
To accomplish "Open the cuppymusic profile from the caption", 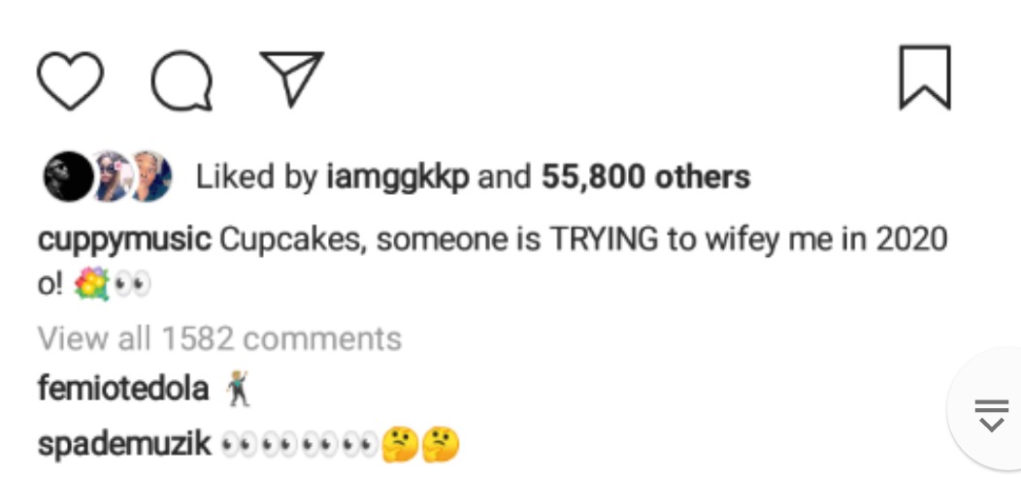I will coord(123,239).
